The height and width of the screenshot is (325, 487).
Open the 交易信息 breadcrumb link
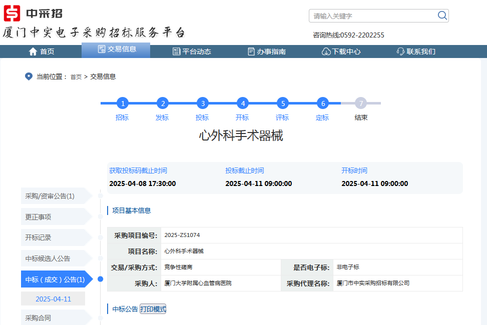(x=102, y=77)
